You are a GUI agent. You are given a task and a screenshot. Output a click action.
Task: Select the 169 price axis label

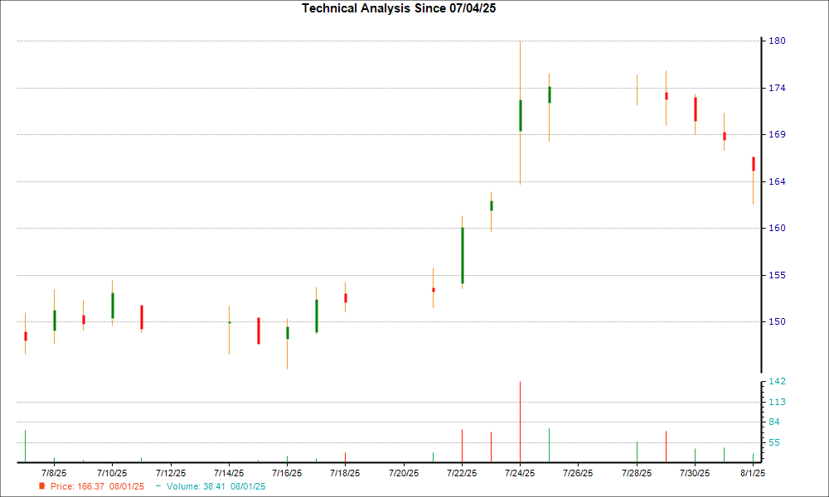coord(777,135)
